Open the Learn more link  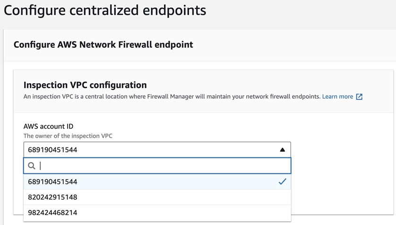[337, 96]
